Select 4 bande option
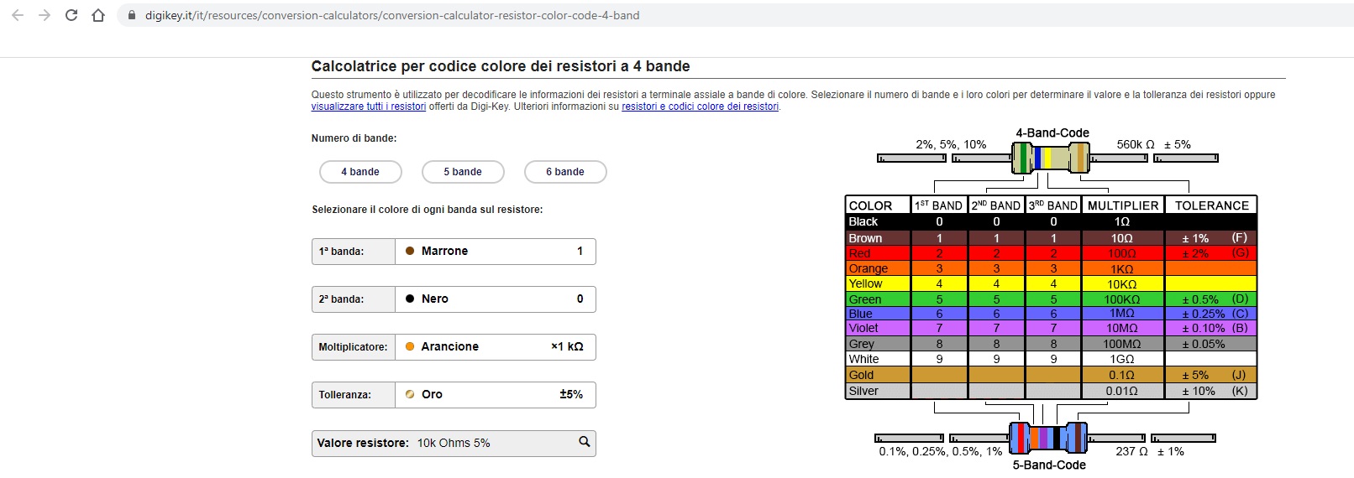The width and height of the screenshot is (1354, 478). point(360,172)
